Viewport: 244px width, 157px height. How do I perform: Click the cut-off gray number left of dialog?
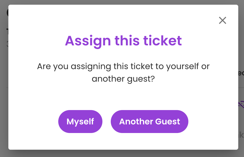pyautogui.click(x=7, y=44)
